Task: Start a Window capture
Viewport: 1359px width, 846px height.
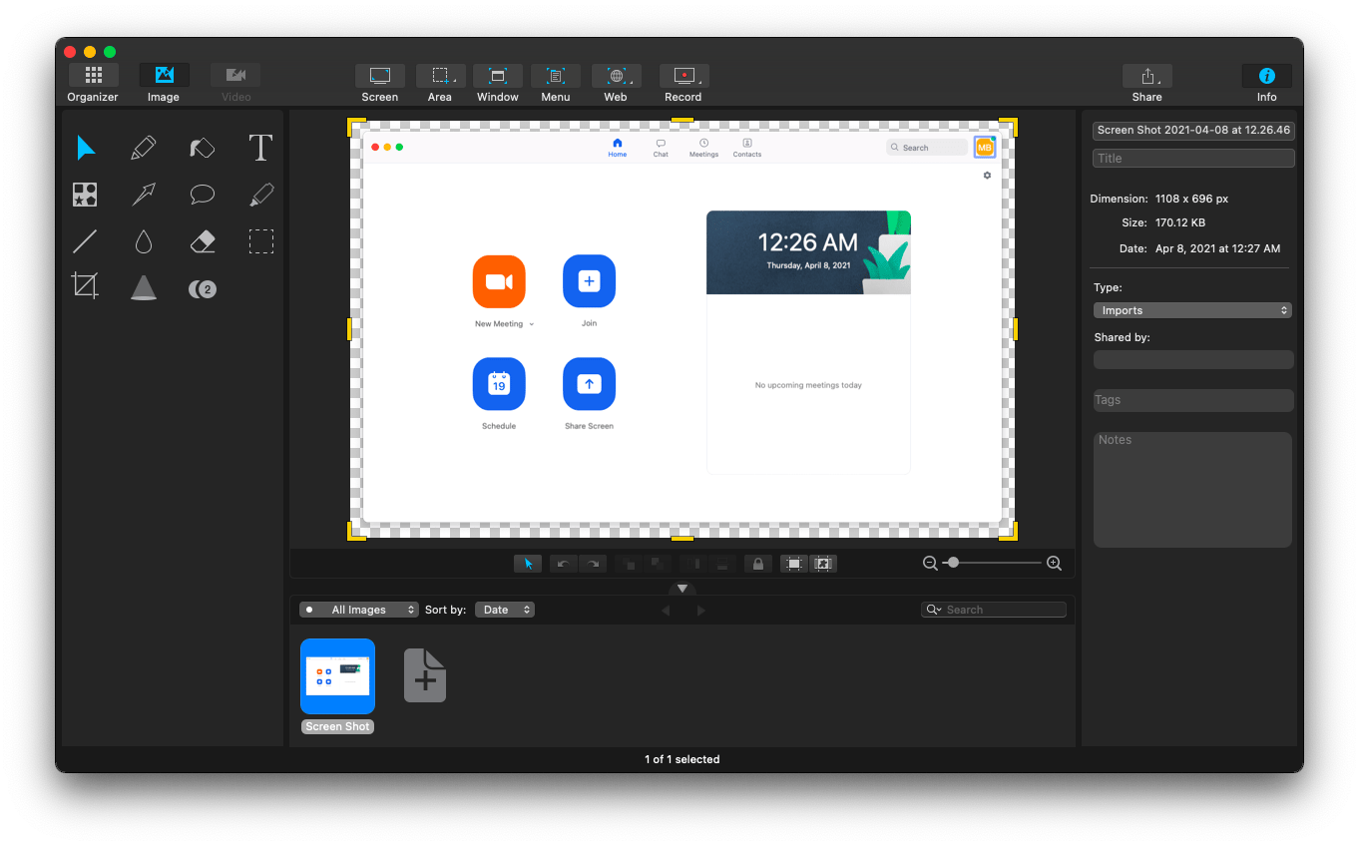Action: 498,83
